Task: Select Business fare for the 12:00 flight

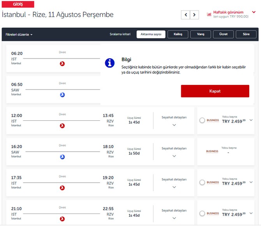Action: pos(202,120)
